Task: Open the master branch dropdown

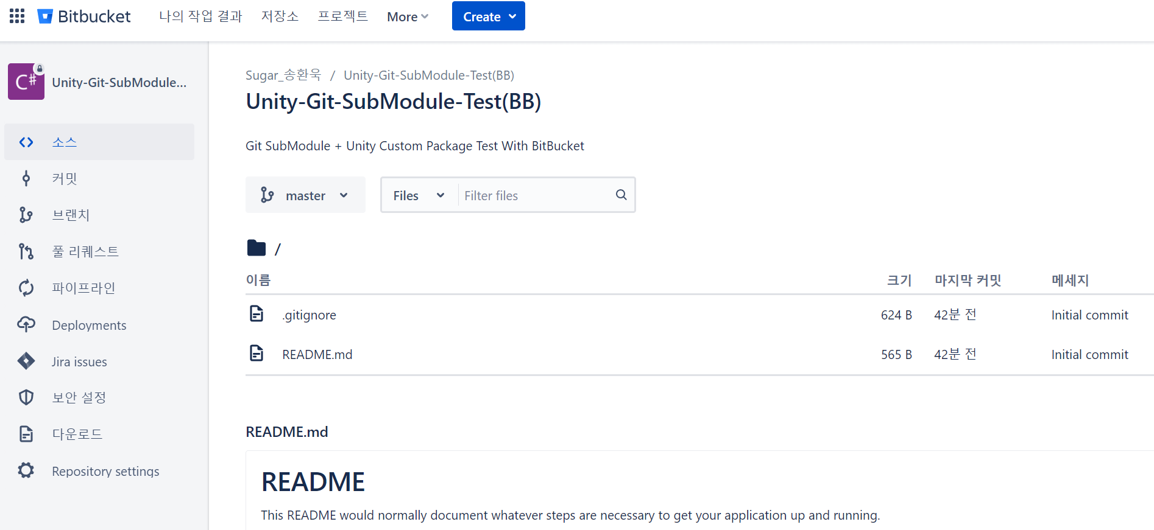Action: (305, 195)
